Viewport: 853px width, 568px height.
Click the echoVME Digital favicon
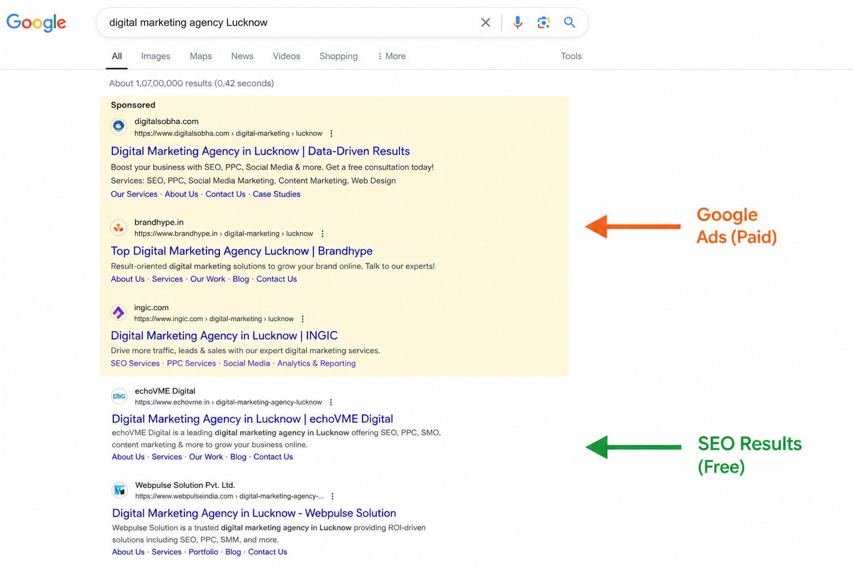[119, 396]
